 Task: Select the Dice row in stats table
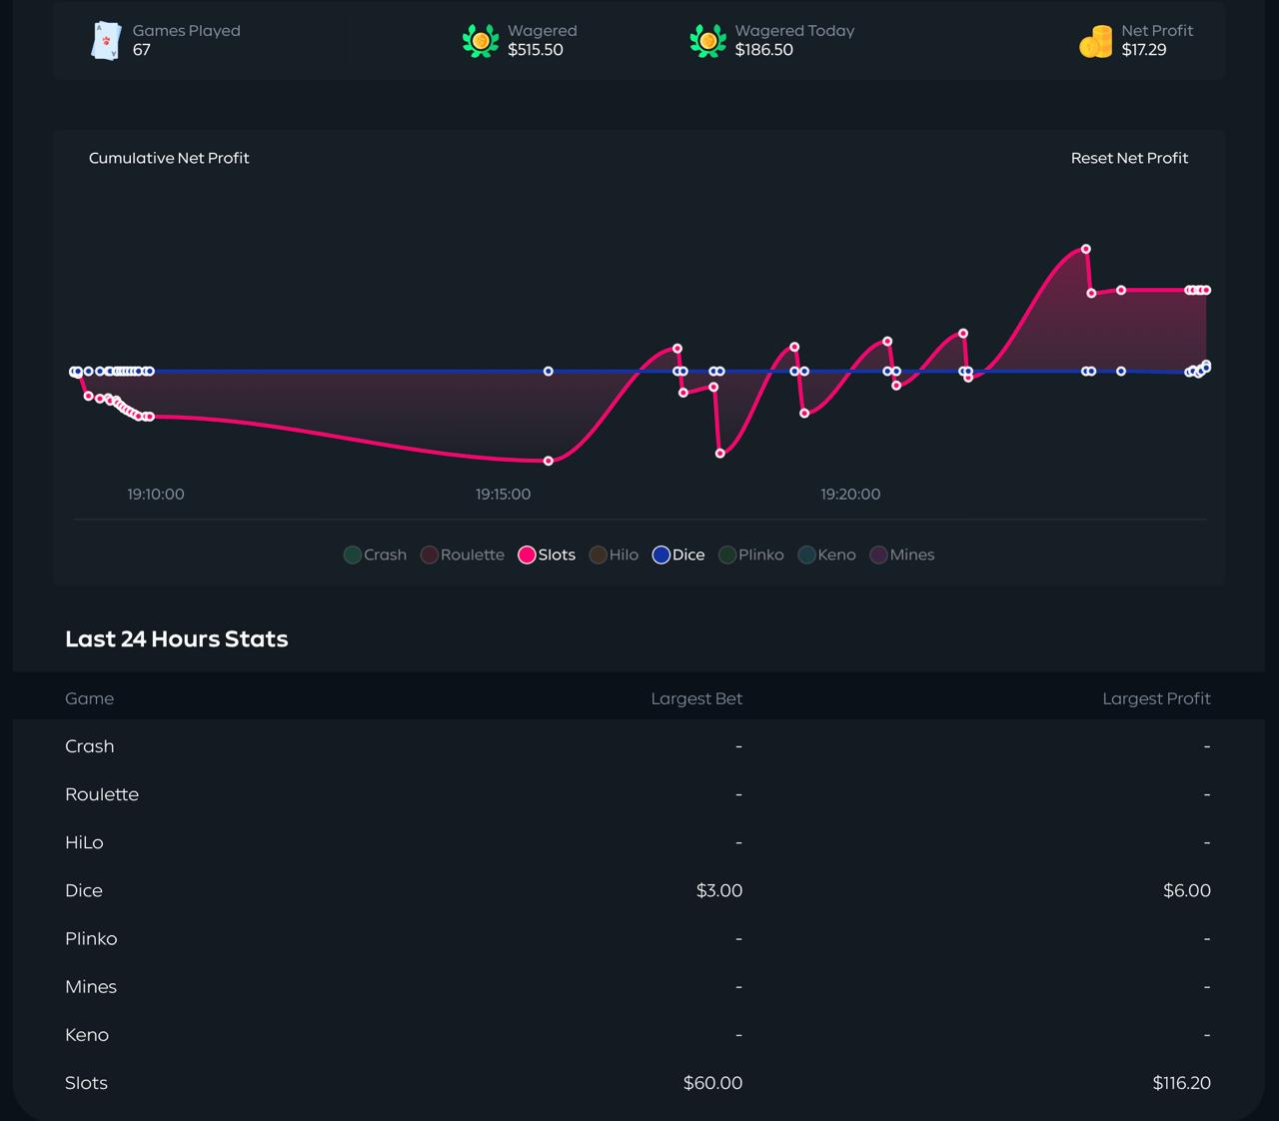click(x=84, y=890)
